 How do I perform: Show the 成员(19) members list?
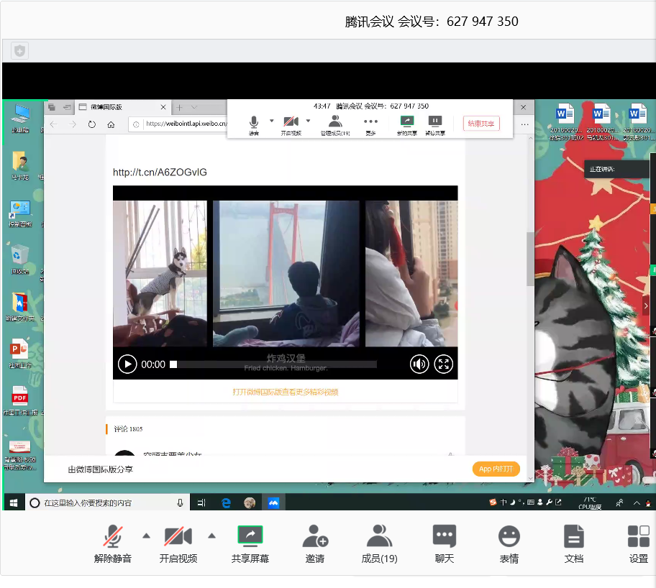[x=380, y=543]
